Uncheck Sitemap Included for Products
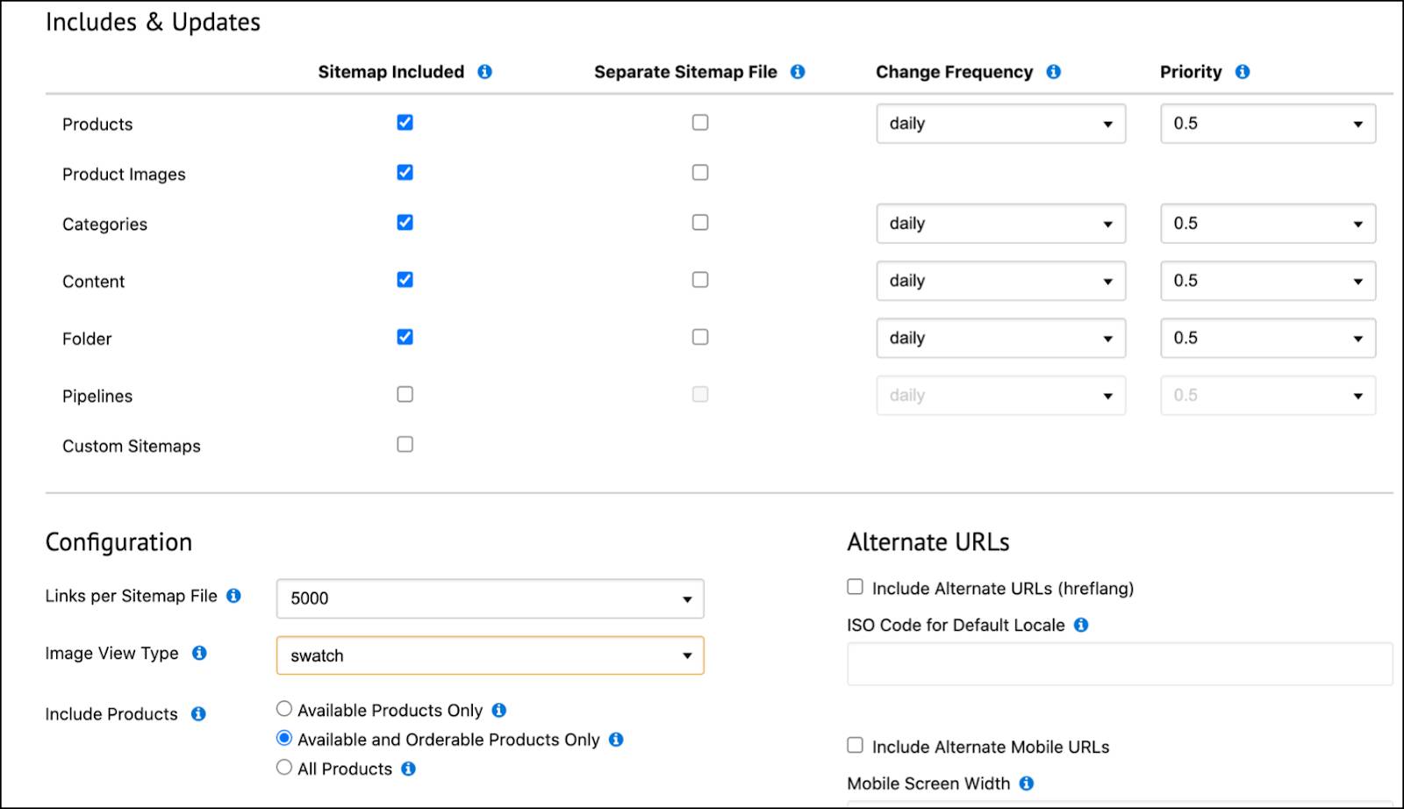 405,122
